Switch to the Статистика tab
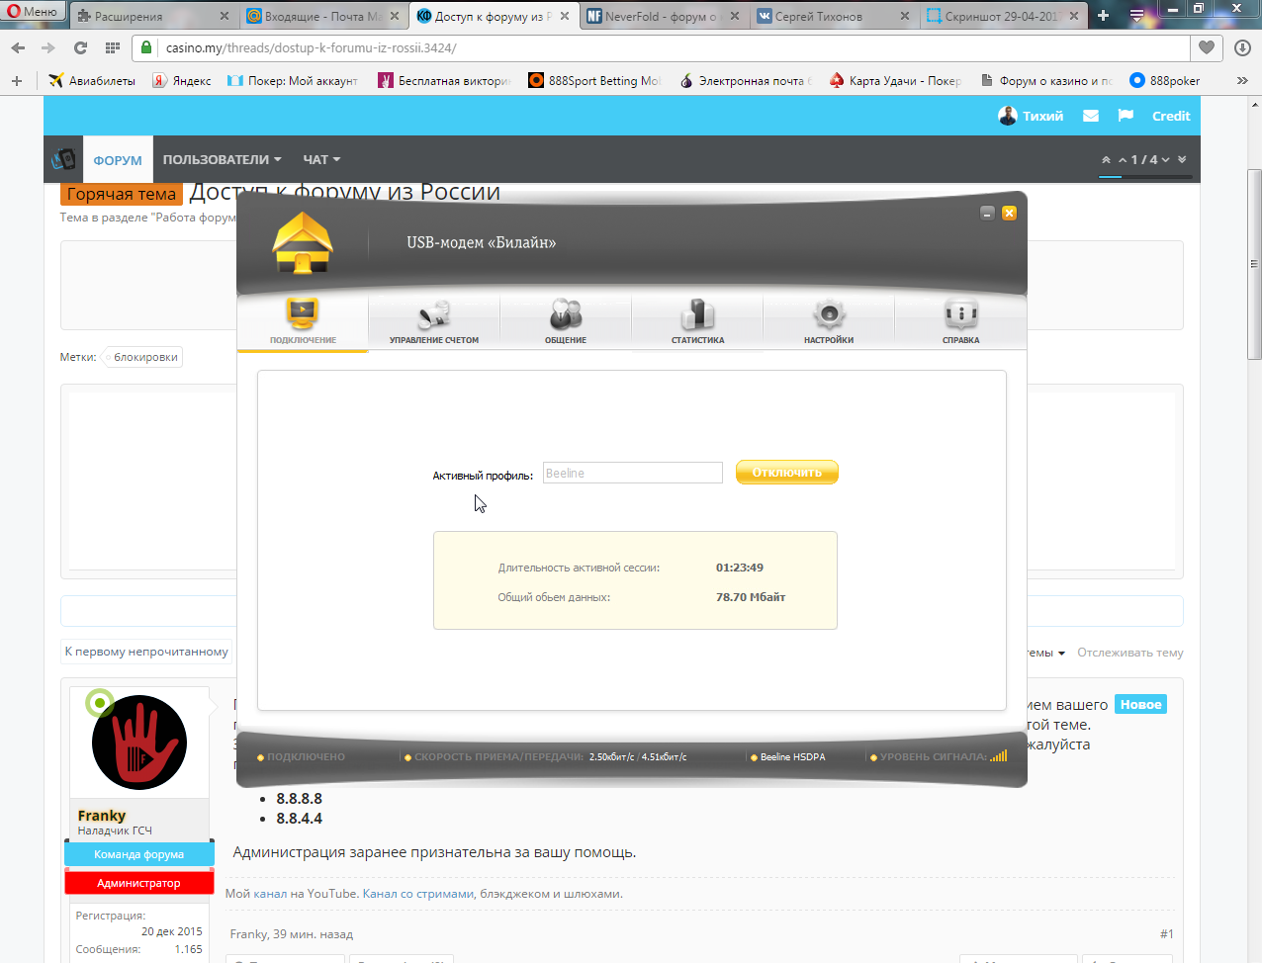Viewport: 1262px width, 963px height. point(697,322)
